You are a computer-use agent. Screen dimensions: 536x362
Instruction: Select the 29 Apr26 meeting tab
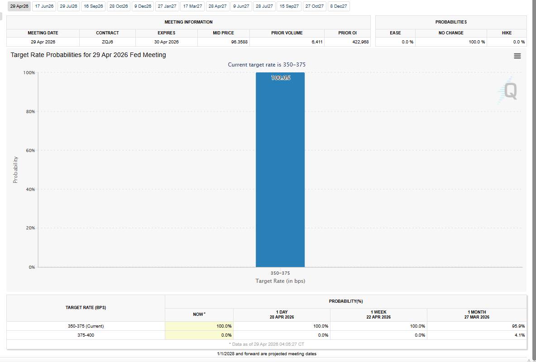point(19,6)
